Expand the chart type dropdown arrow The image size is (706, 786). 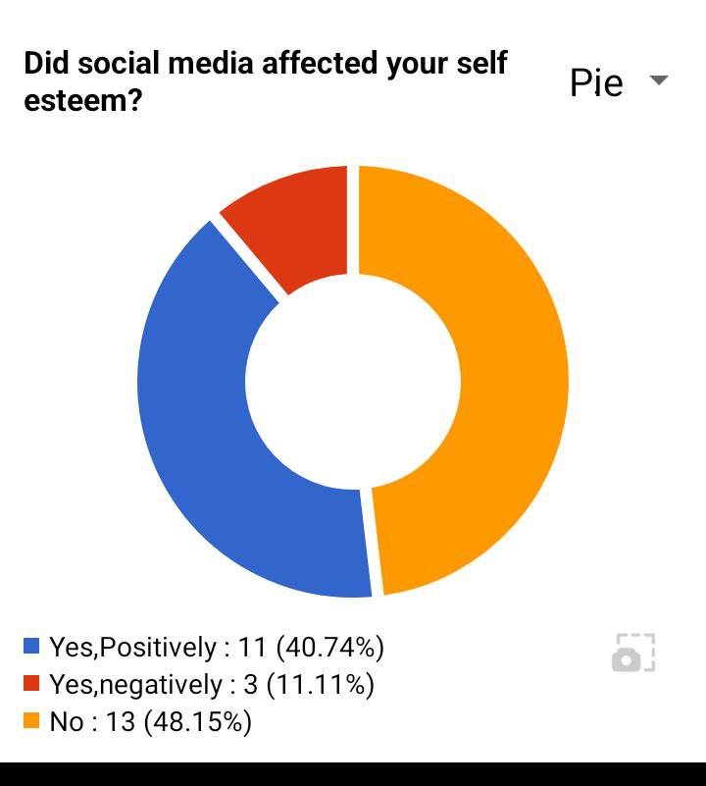659,80
